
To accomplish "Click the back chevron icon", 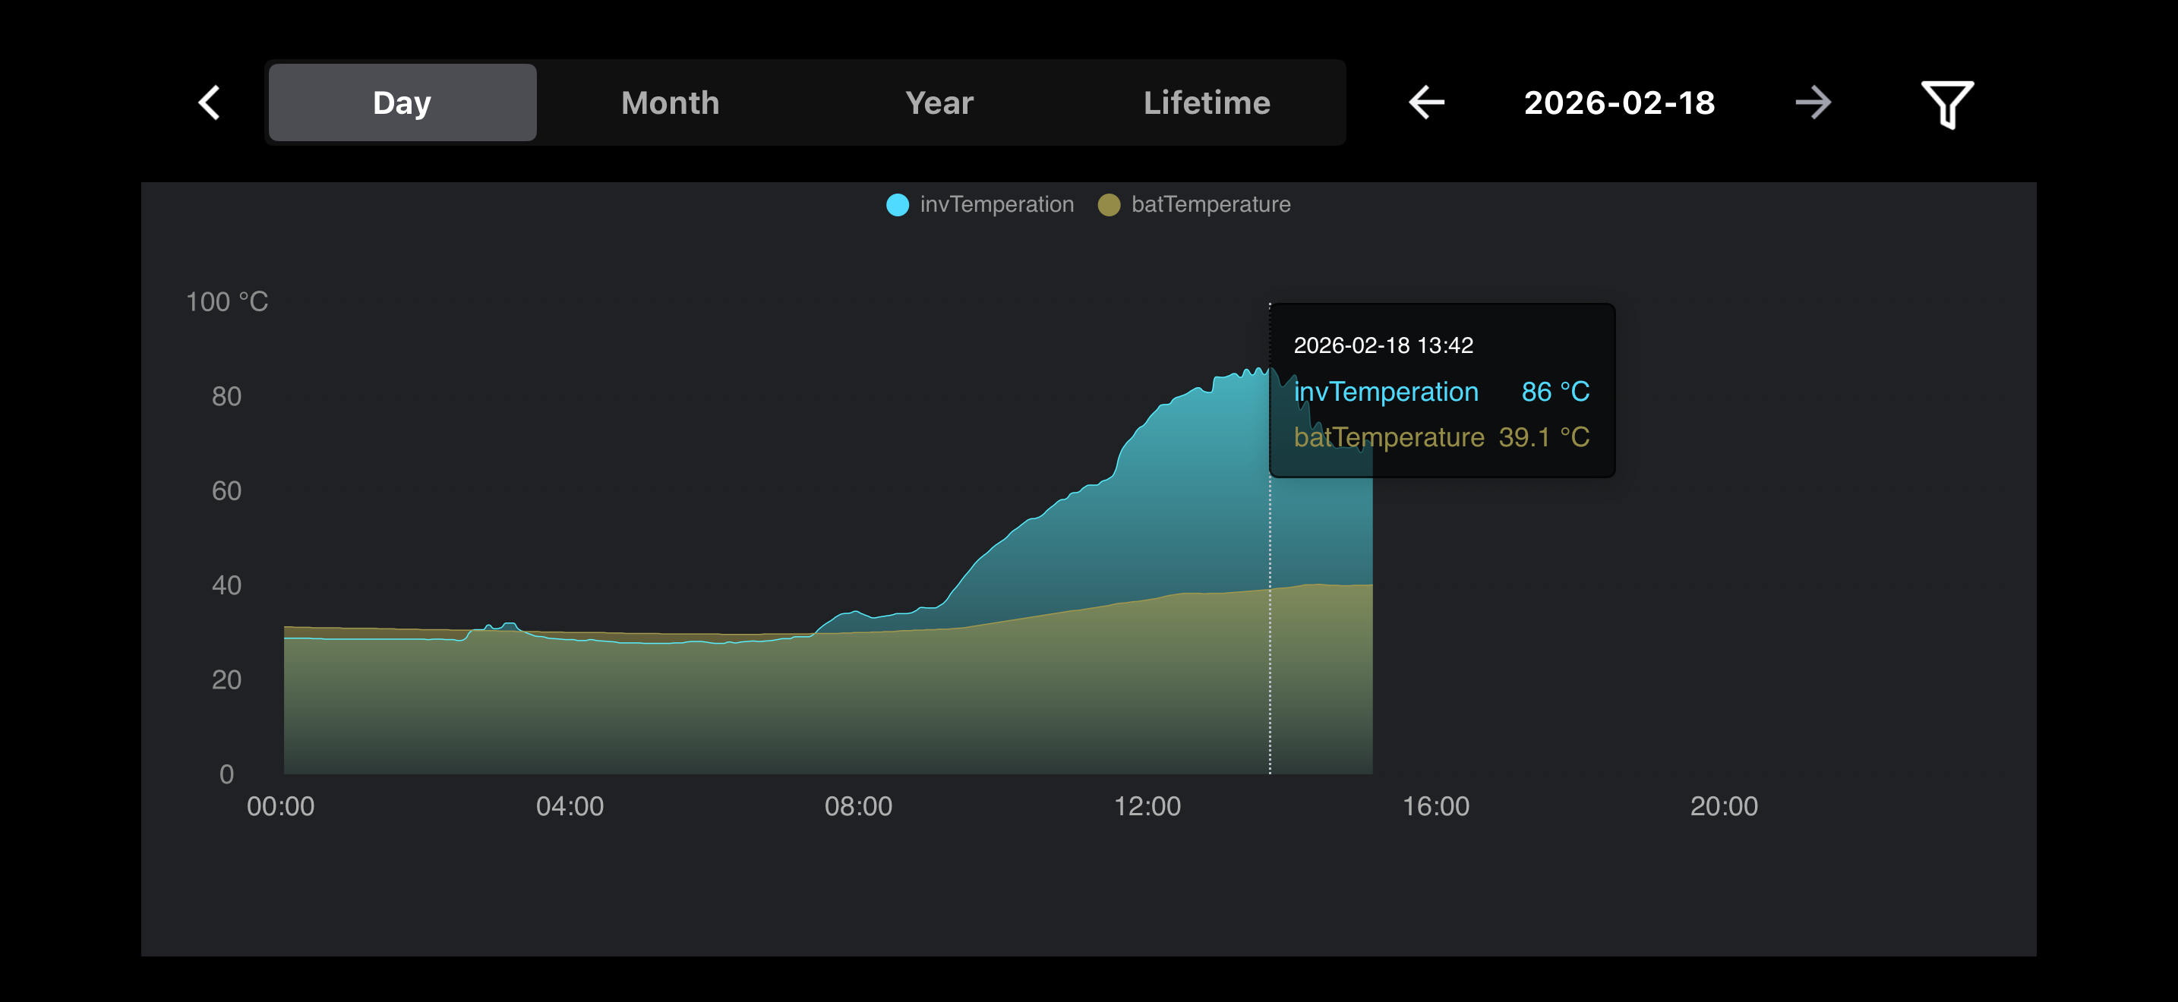I will (209, 102).
